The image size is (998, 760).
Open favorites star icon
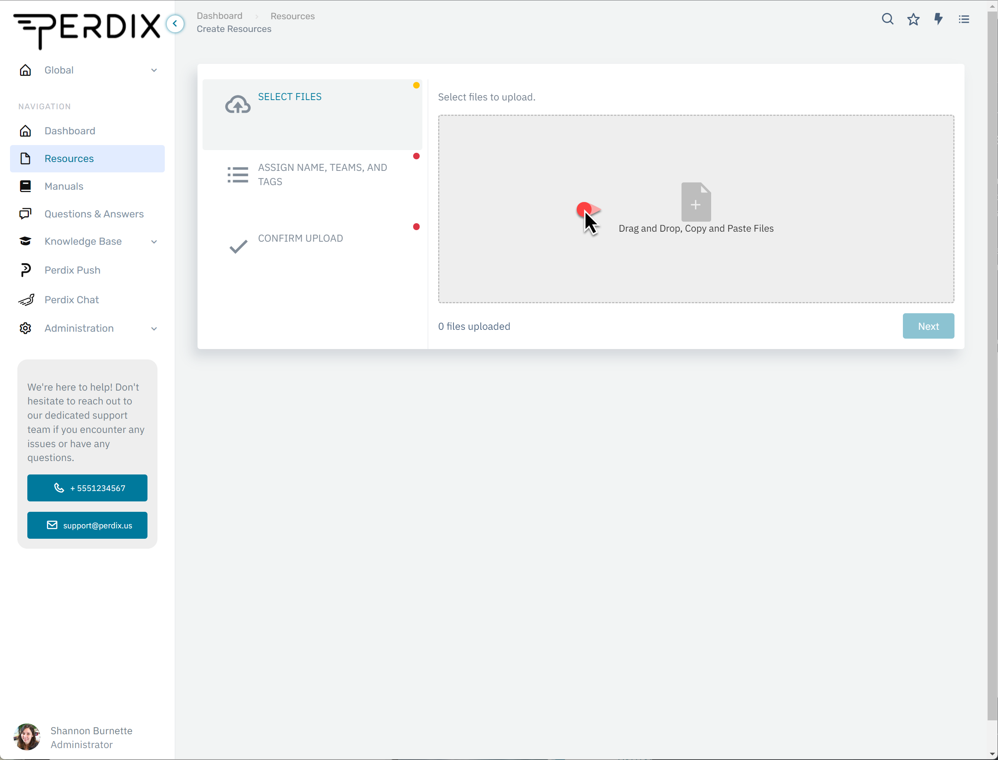click(x=913, y=19)
